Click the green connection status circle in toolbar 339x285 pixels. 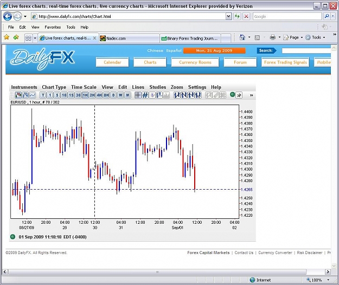coord(232,95)
